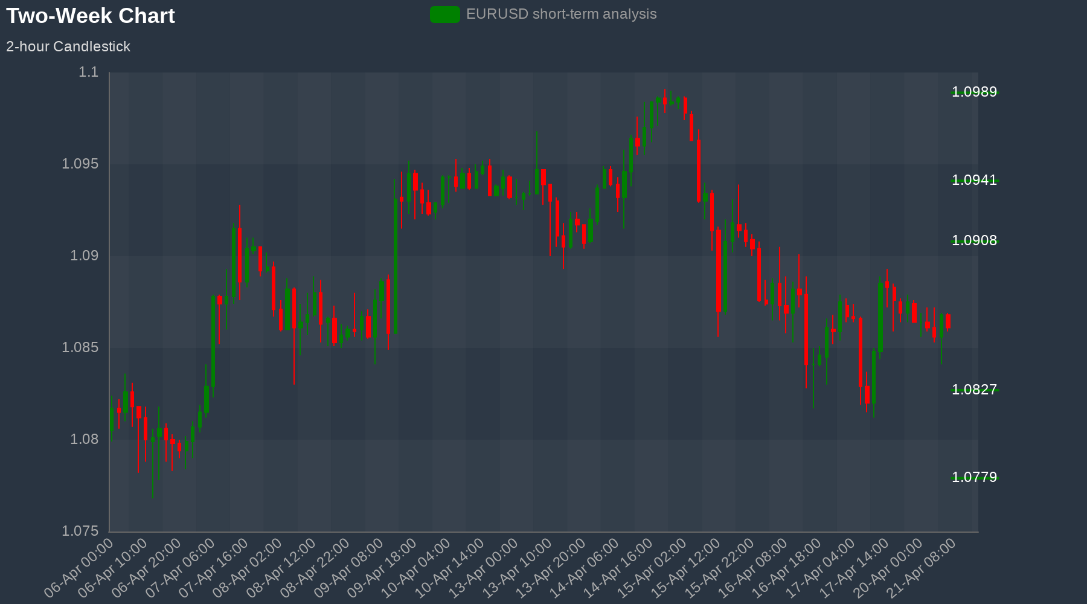The image size is (1087, 604).
Task: Click the 15-Apr 12:00 x-axis label
Action: (687, 568)
